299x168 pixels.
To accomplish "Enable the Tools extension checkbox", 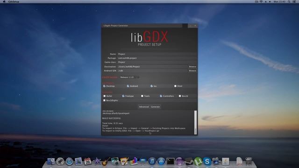I will point(142,96).
